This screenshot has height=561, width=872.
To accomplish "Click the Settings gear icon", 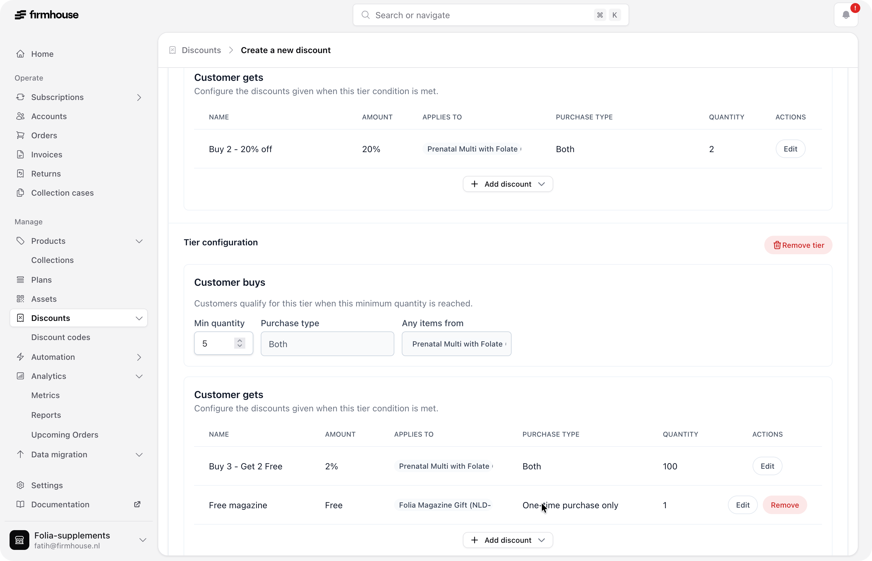I will tap(20, 485).
